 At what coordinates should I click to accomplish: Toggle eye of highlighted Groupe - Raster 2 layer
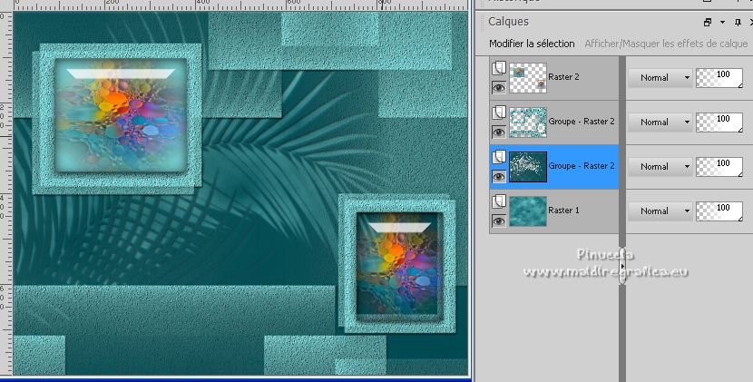499,176
